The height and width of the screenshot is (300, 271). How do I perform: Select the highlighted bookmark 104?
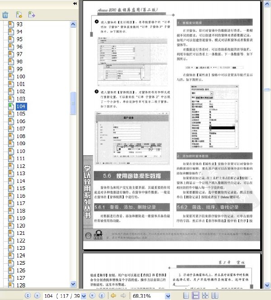[21, 106]
